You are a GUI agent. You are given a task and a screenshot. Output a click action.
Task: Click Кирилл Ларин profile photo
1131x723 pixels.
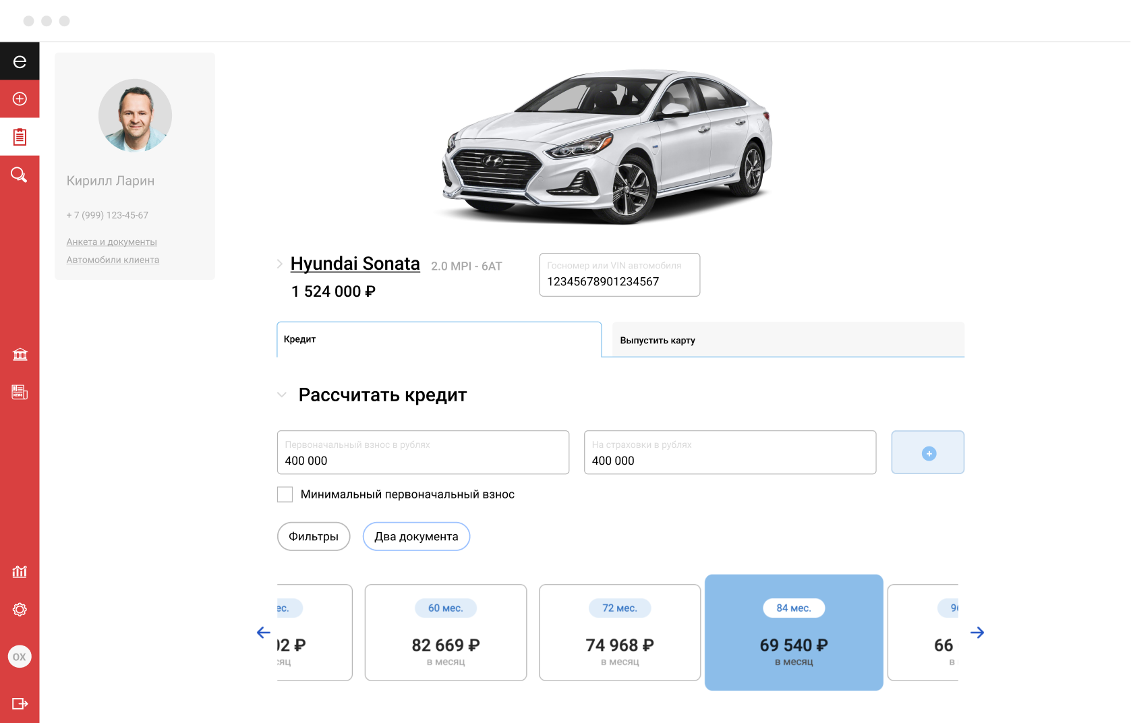tap(135, 115)
